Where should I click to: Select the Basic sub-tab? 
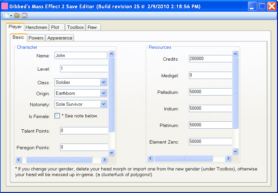19,37
